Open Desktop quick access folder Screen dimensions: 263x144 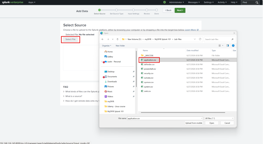point(109,72)
